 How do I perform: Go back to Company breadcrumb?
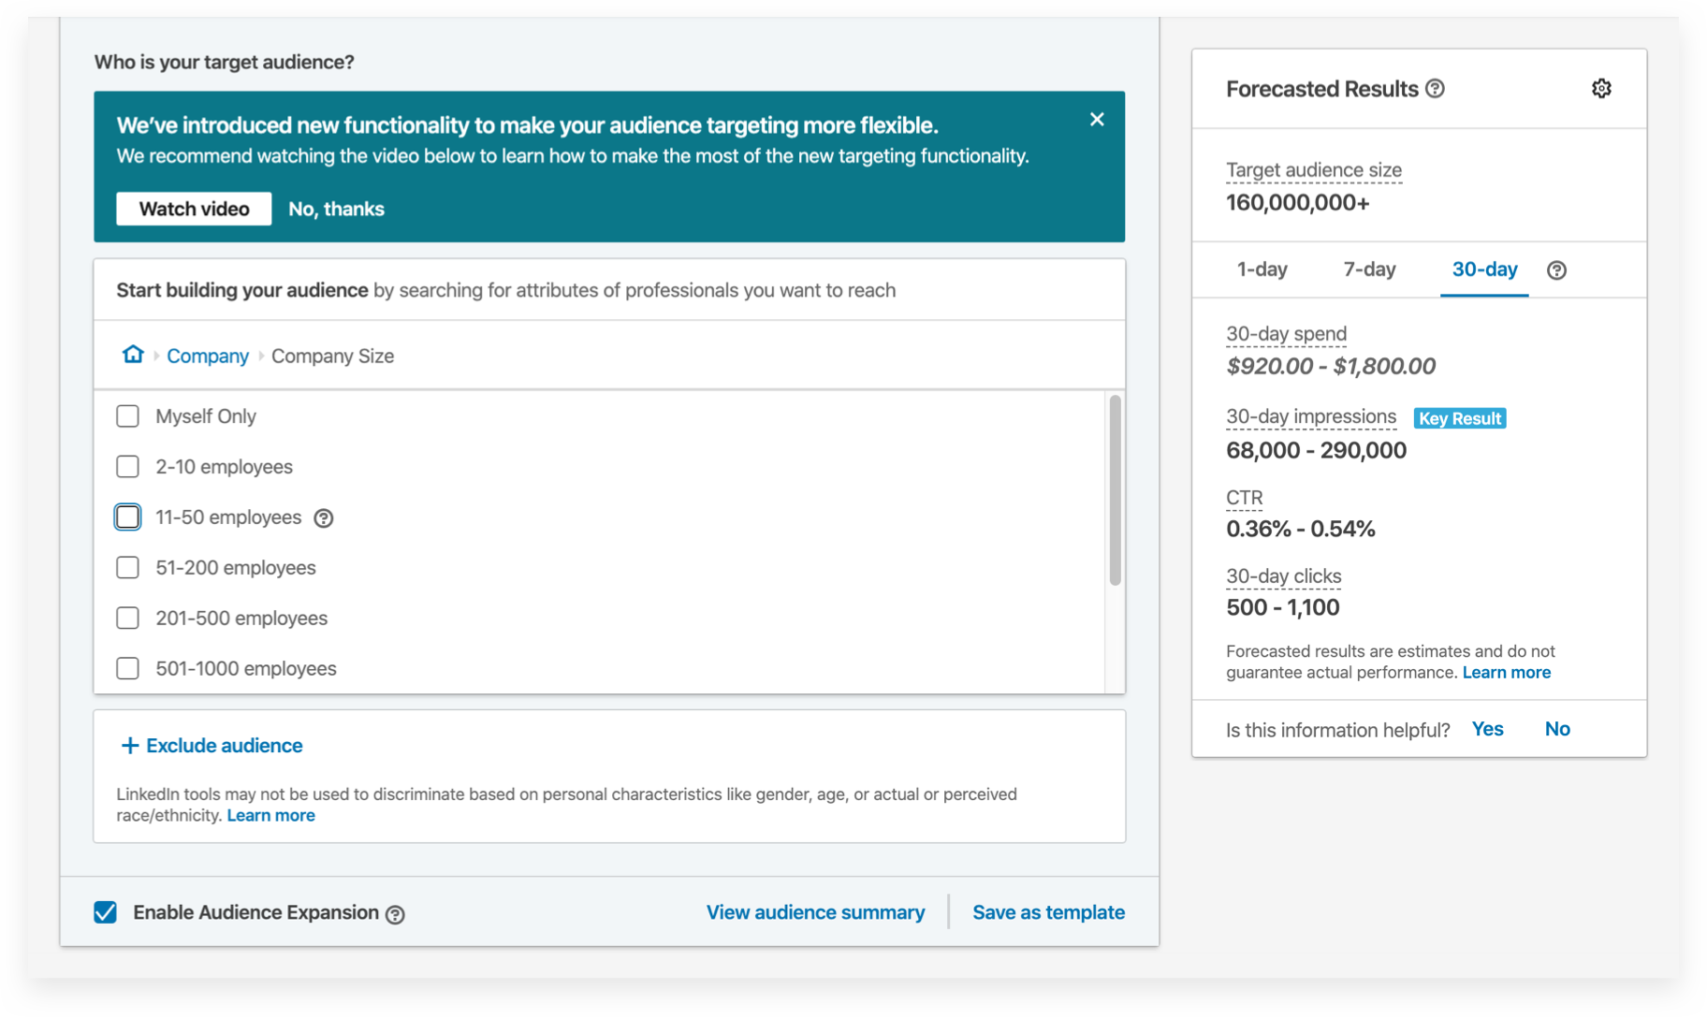pyautogui.click(x=208, y=357)
